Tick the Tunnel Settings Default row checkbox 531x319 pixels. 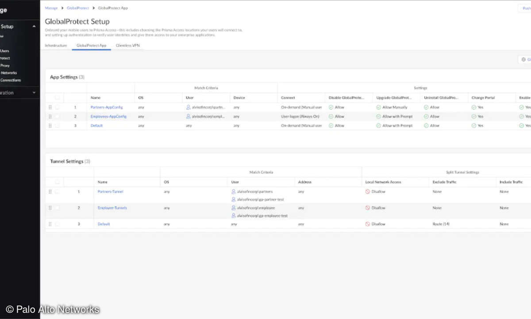[x=57, y=224]
